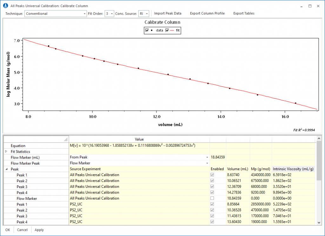Collapse the Peak tree group
This screenshot has width=325, height=236.
pos(7,169)
